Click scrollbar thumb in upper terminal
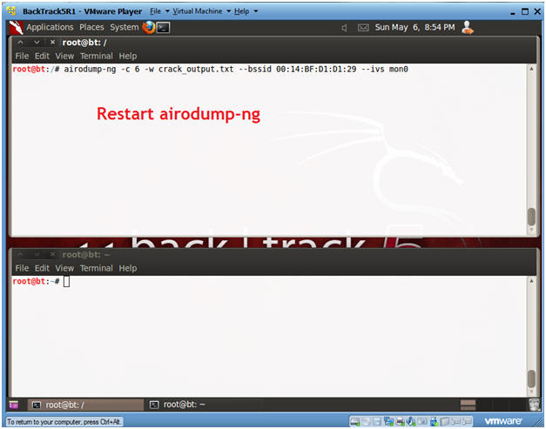 click(531, 217)
